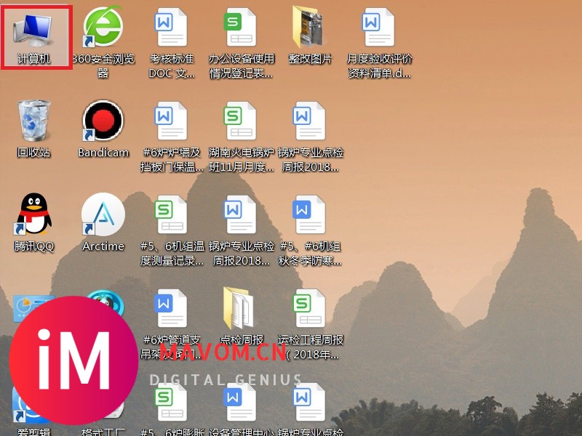This screenshot has height=436, width=582.
Task: Select the #5、6炉膨胀 spreadsheet file
Action: point(172,403)
